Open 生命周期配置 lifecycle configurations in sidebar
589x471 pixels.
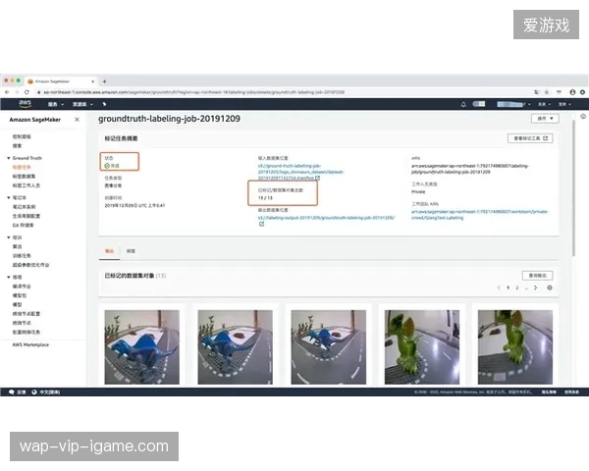(x=27, y=216)
